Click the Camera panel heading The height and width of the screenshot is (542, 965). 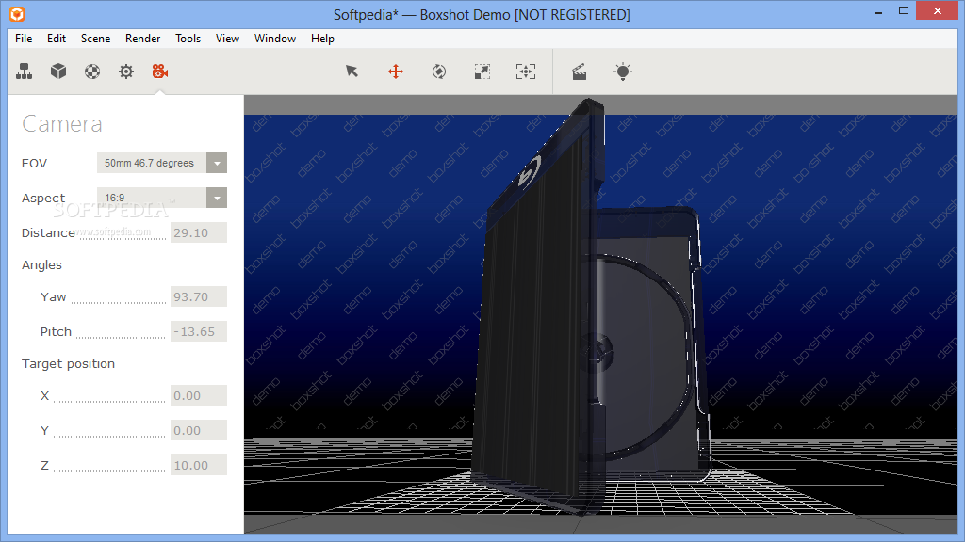tap(62, 124)
